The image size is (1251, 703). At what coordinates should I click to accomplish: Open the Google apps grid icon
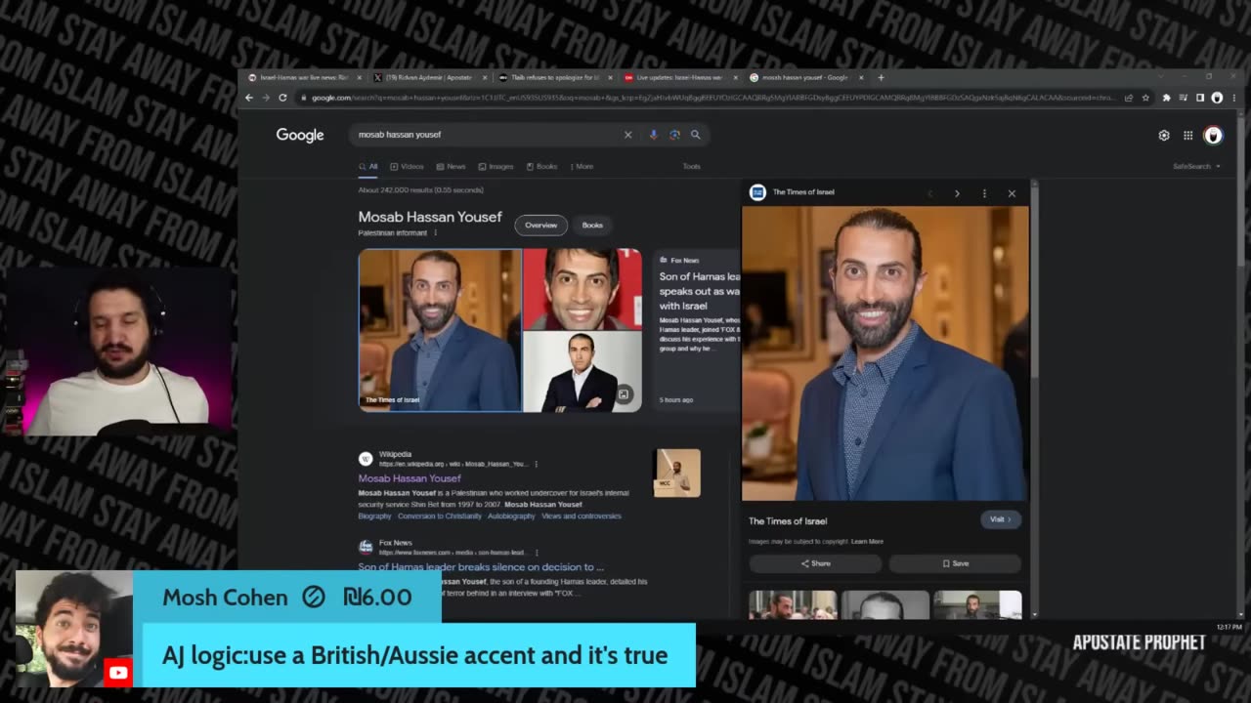point(1187,136)
